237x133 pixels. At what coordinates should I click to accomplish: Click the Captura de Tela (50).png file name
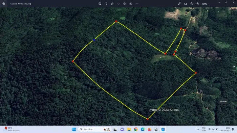(x=21, y=4)
